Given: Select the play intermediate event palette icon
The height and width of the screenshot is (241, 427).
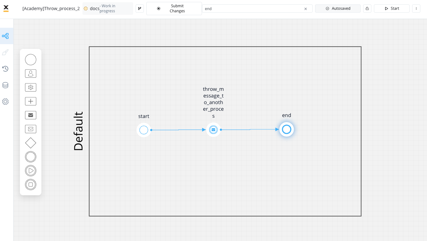Looking at the screenshot, I should [31, 171].
